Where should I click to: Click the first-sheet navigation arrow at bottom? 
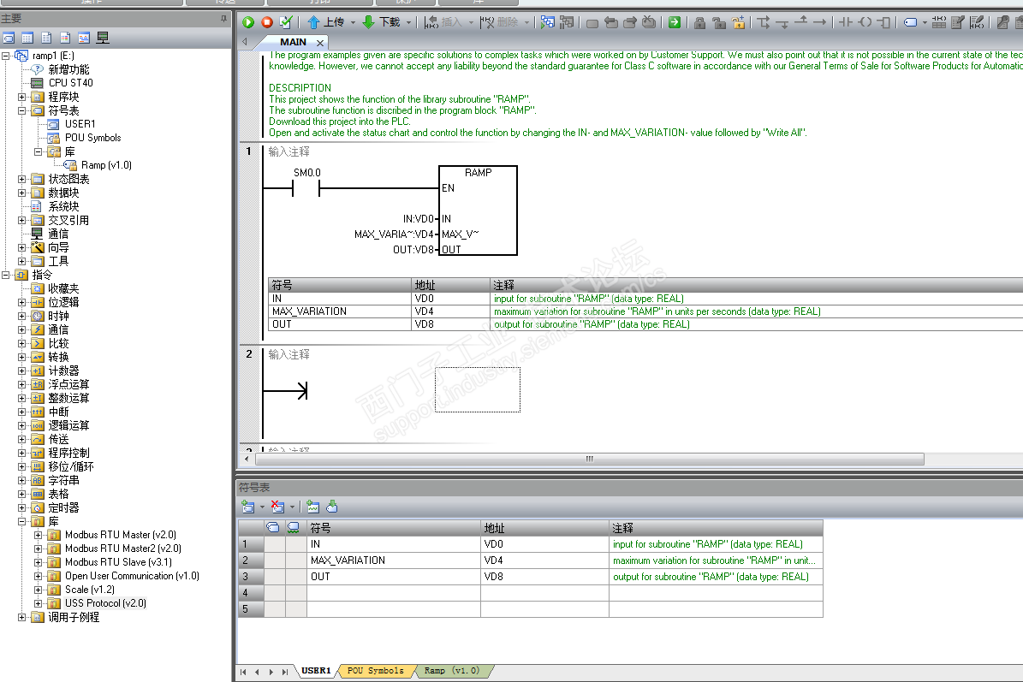[x=243, y=672]
